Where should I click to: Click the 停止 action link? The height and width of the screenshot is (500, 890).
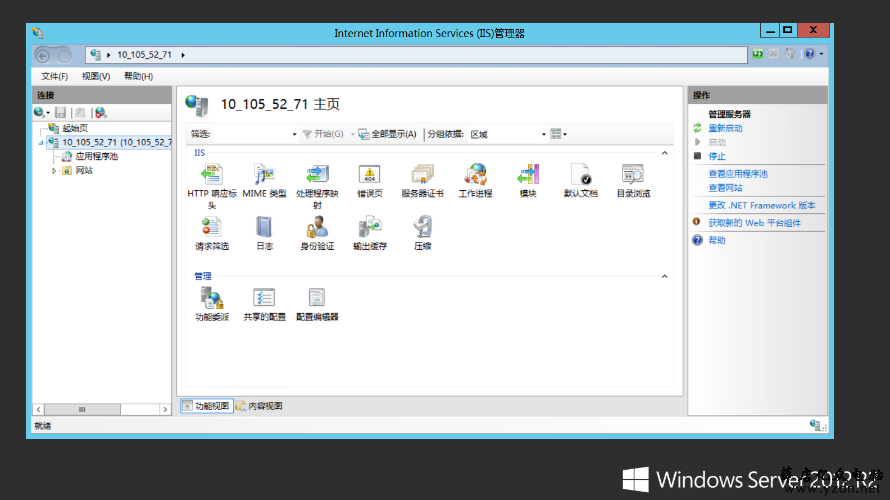[x=717, y=157]
